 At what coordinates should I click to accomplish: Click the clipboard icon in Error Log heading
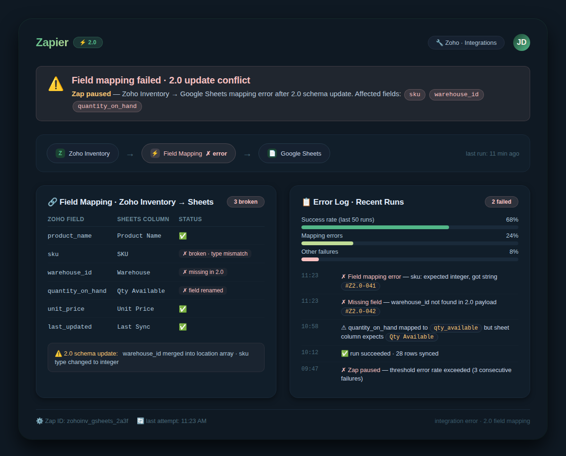tap(306, 202)
